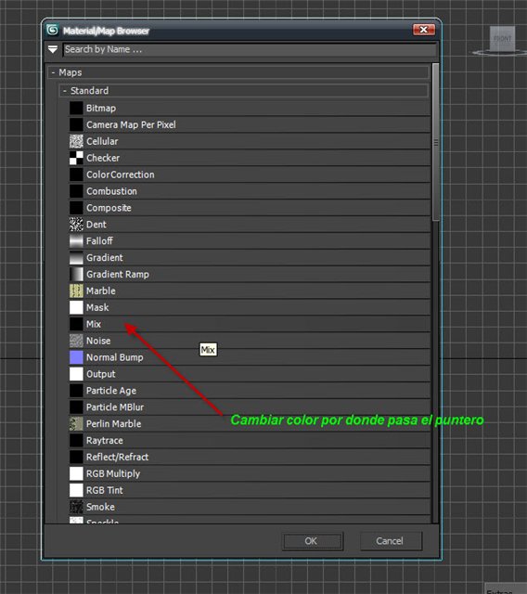Click the Search by Name field
Screen dimensions: 527x594
pos(250,49)
